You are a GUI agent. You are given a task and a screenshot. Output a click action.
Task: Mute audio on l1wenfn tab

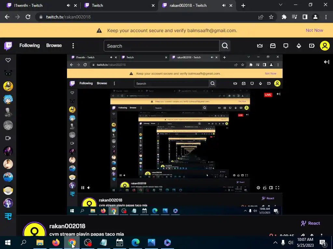[68, 6]
